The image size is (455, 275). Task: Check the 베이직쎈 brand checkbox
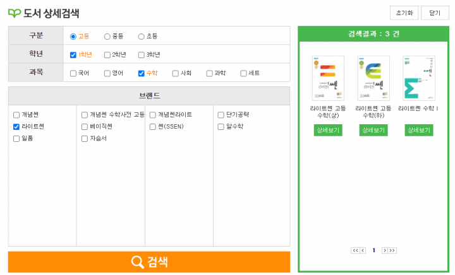[85, 127]
